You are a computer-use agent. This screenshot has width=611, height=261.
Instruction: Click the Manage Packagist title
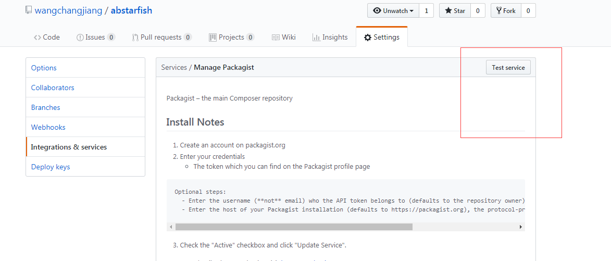tap(224, 67)
